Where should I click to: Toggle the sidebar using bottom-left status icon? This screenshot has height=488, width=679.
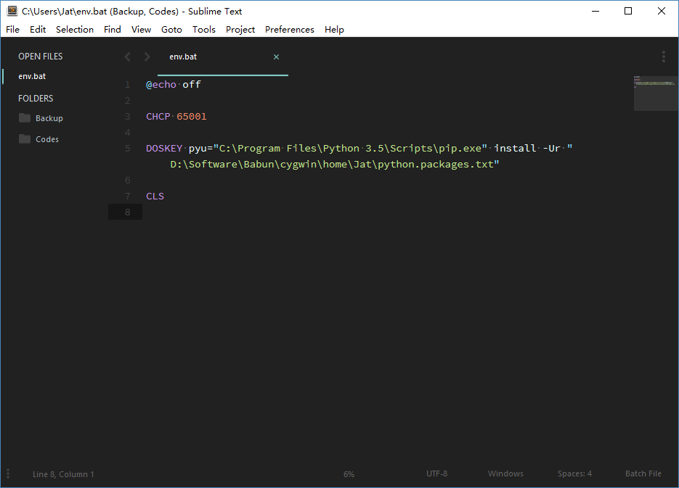click(x=9, y=473)
